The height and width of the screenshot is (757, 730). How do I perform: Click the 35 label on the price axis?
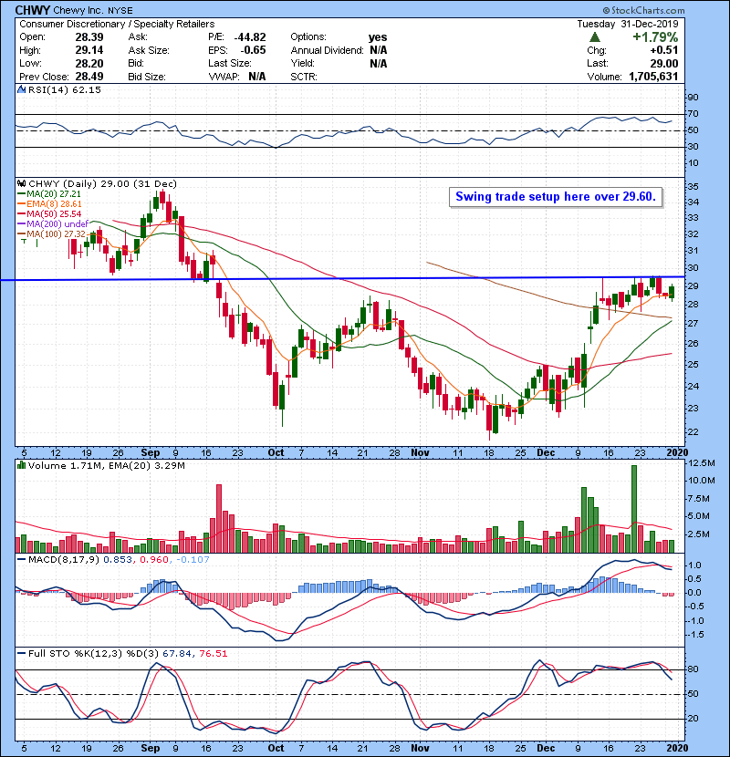693,186
